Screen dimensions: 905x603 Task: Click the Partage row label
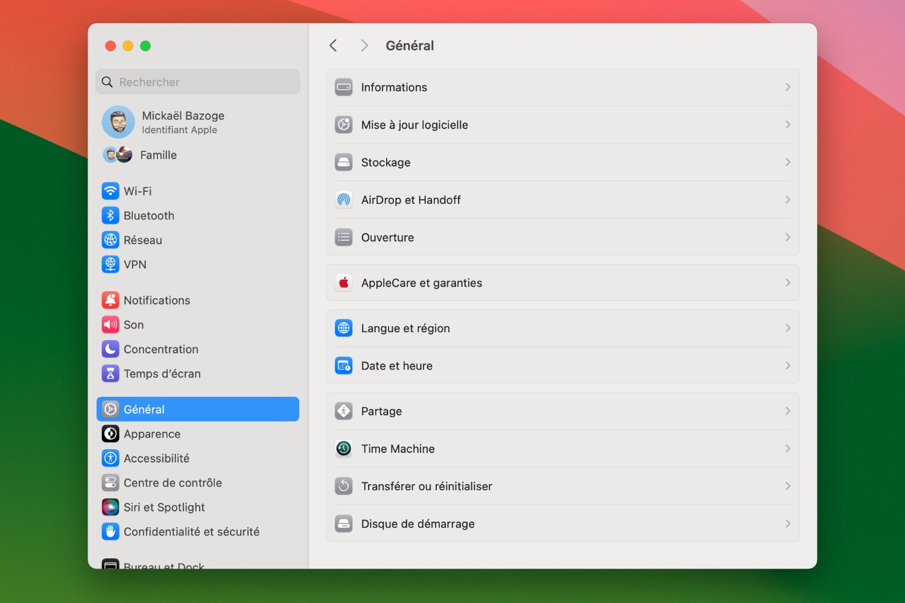381,411
